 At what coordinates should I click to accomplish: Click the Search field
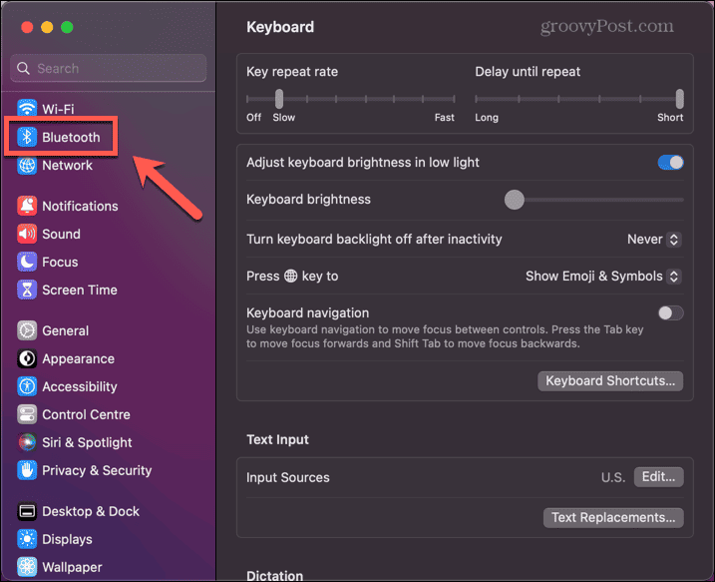click(x=108, y=68)
